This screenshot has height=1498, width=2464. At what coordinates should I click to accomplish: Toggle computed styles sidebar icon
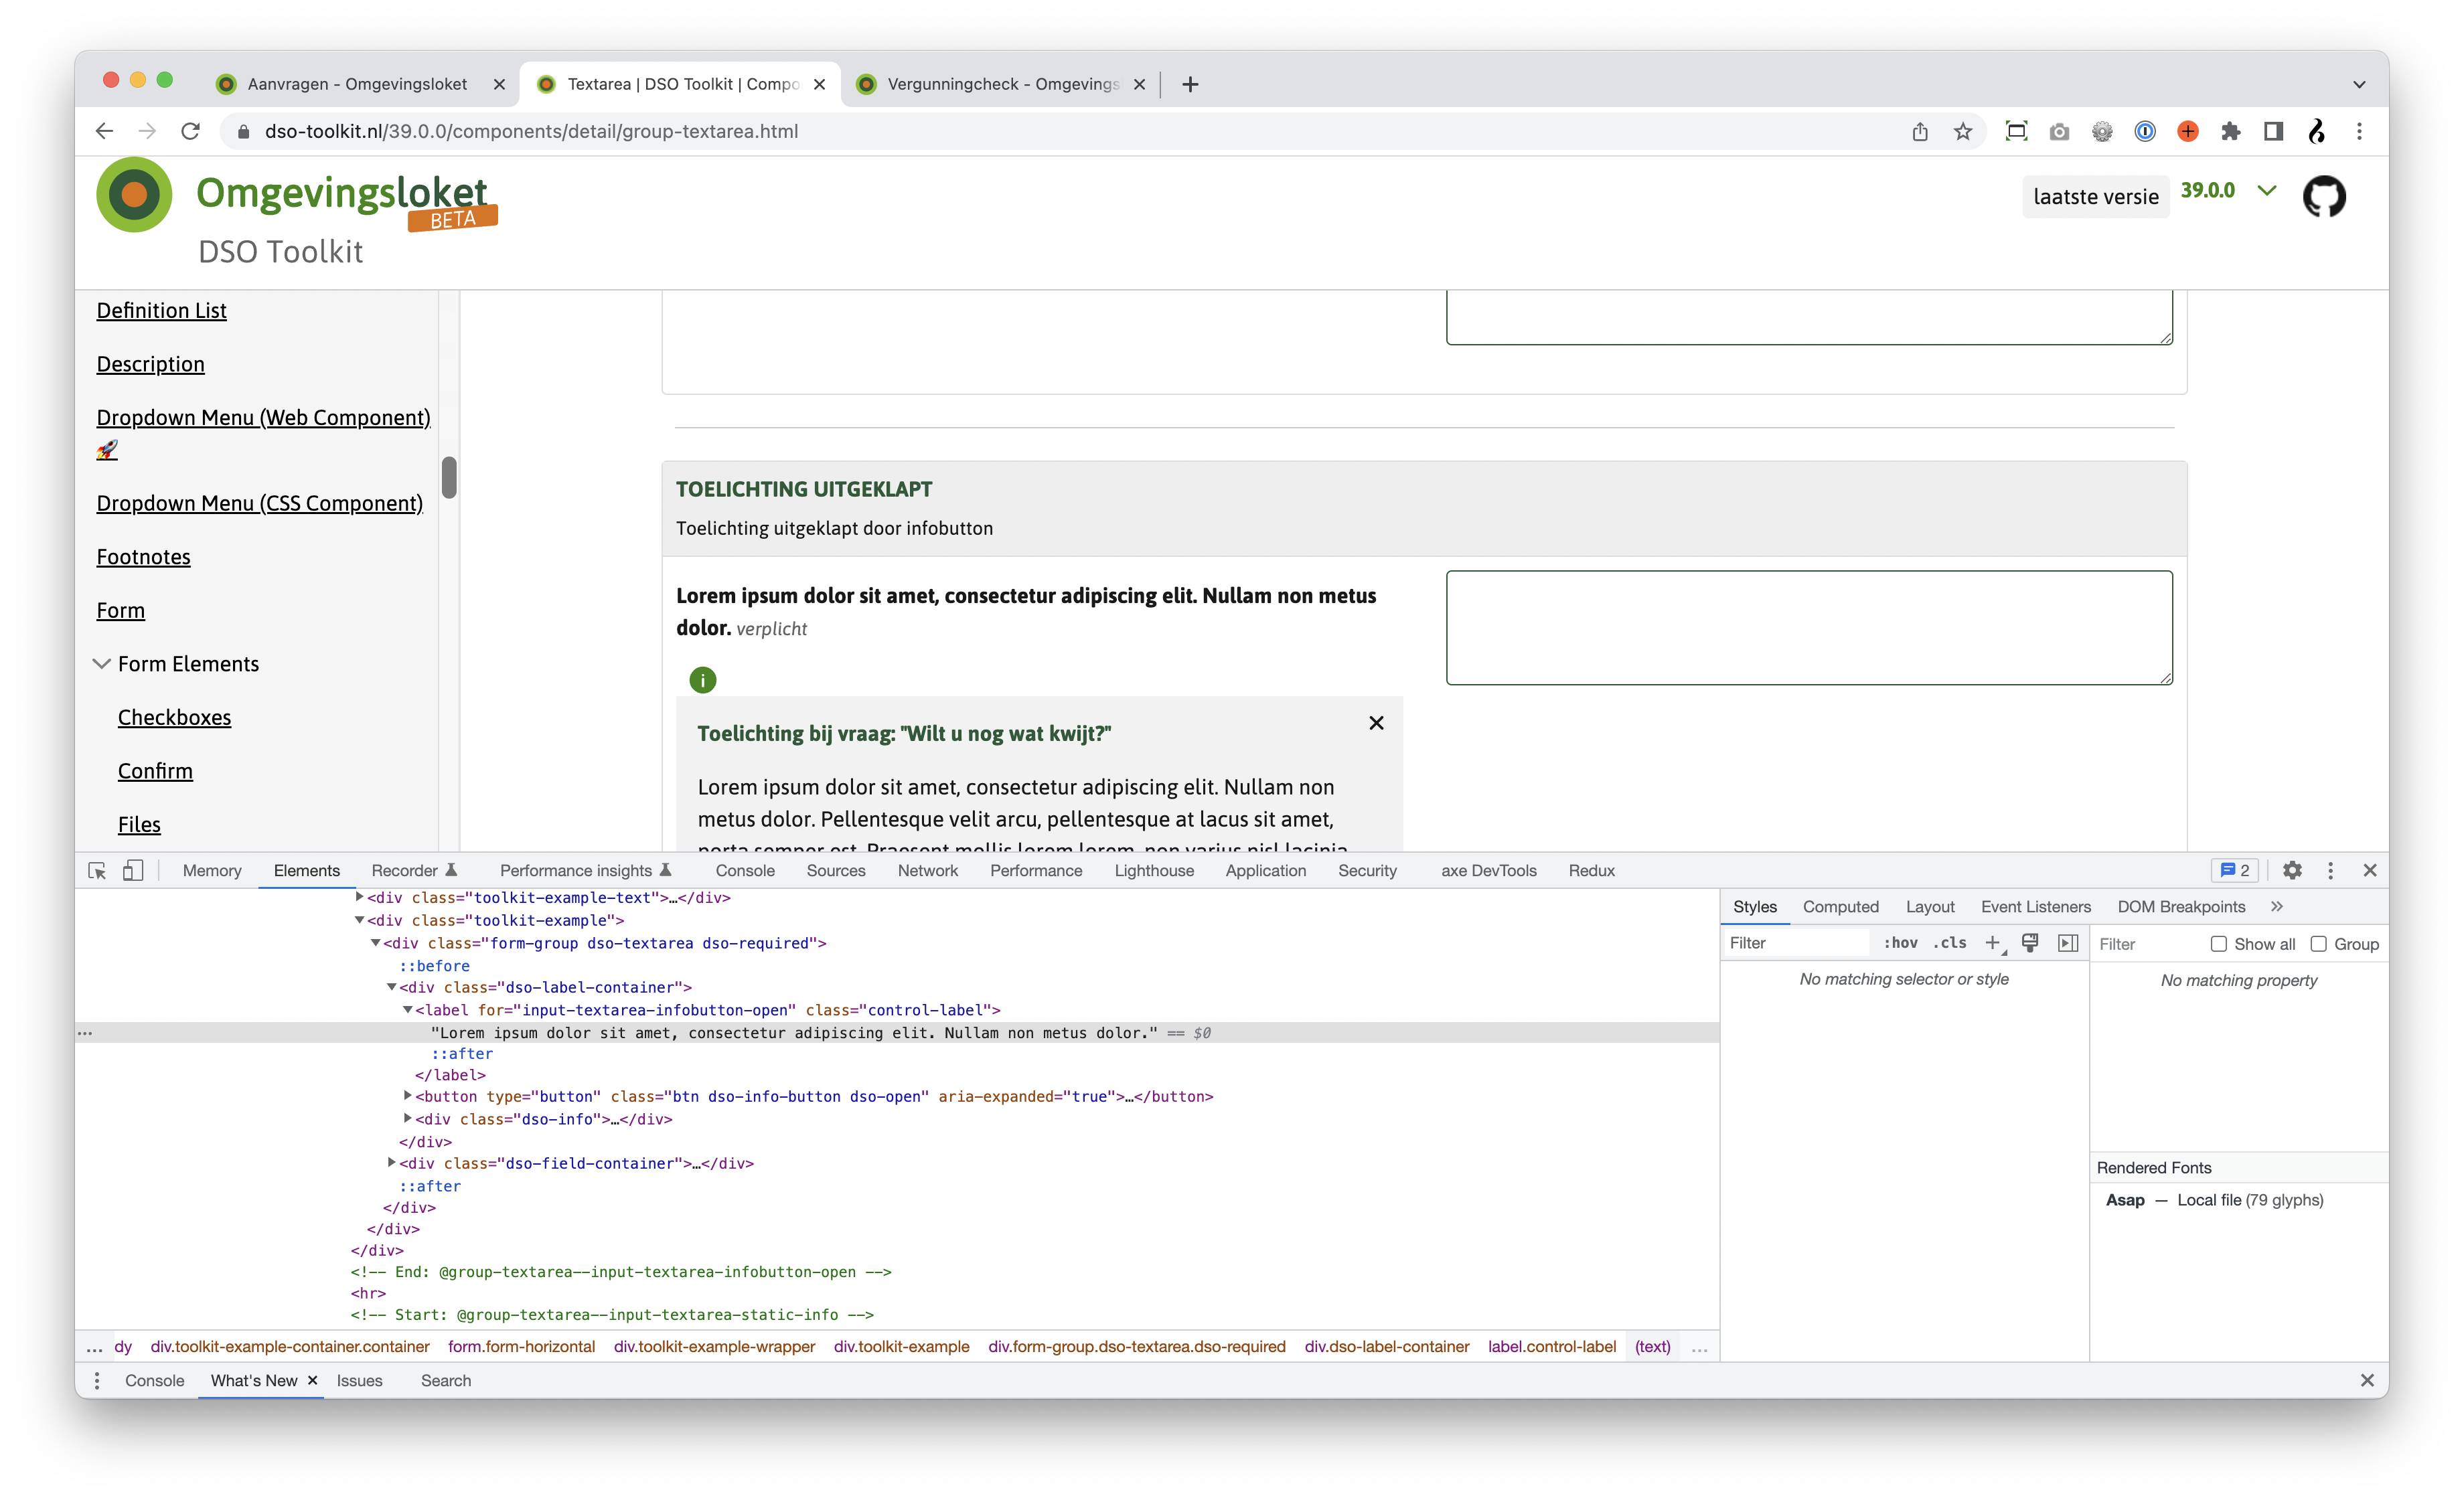click(x=2068, y=943)
